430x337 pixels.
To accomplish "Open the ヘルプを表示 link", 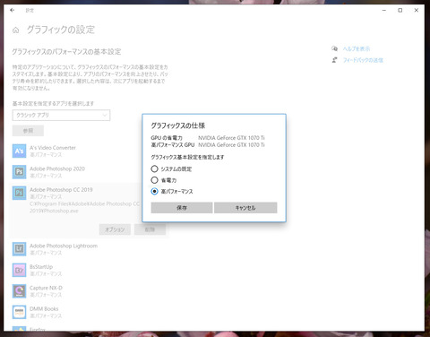I will [357, 48].
